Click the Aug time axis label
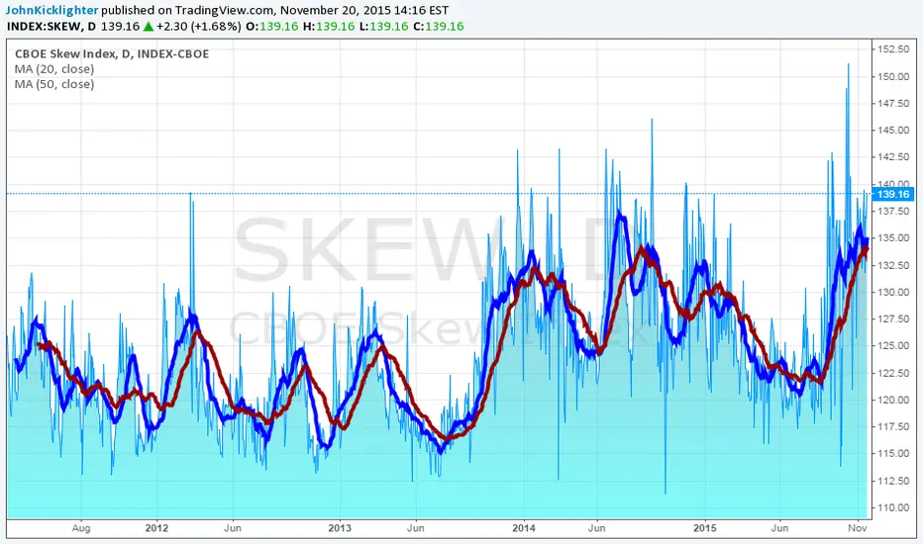Screen dimensions: 923x544 tap(81, 528)
